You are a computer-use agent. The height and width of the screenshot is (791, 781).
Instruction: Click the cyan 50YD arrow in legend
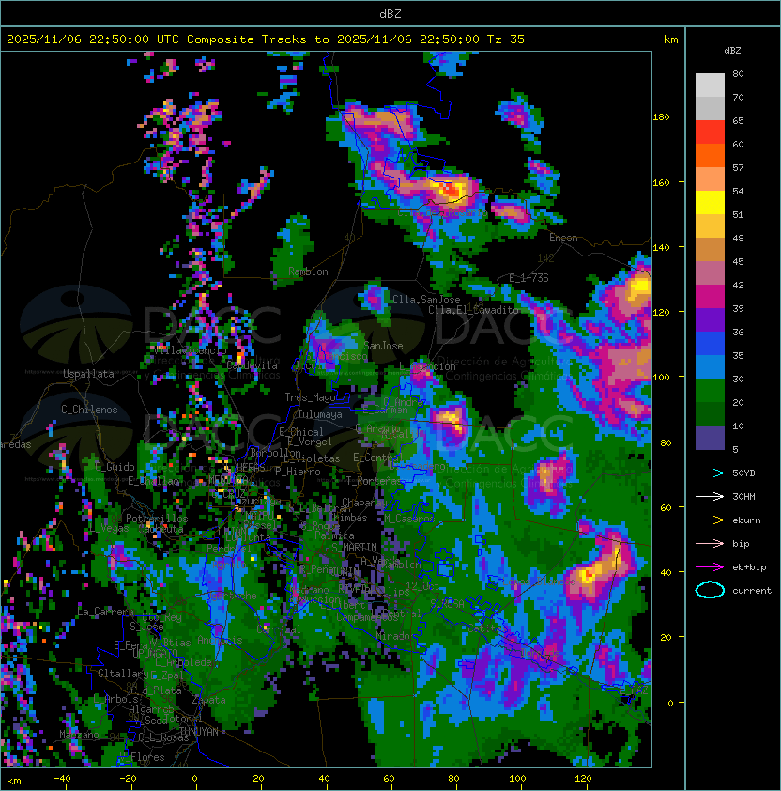(710, 473)
